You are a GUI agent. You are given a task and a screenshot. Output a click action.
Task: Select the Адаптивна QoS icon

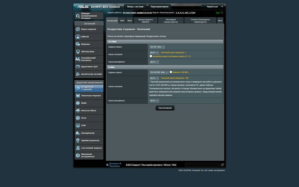pyautogui.click(x=78, y=67)
